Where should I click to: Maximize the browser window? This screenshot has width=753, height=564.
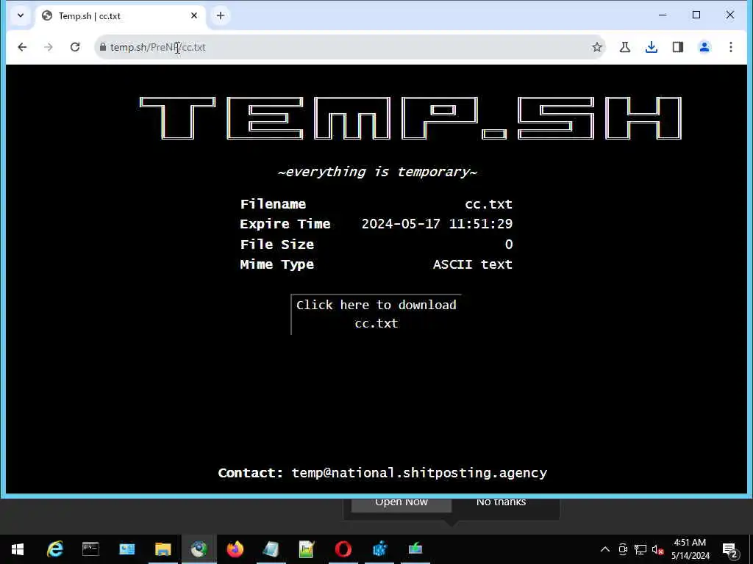pos(696,15)
